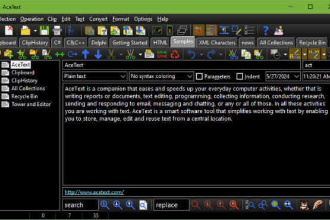
Task: Click the blue find previous magnifier icon
Action: (130, 205)
